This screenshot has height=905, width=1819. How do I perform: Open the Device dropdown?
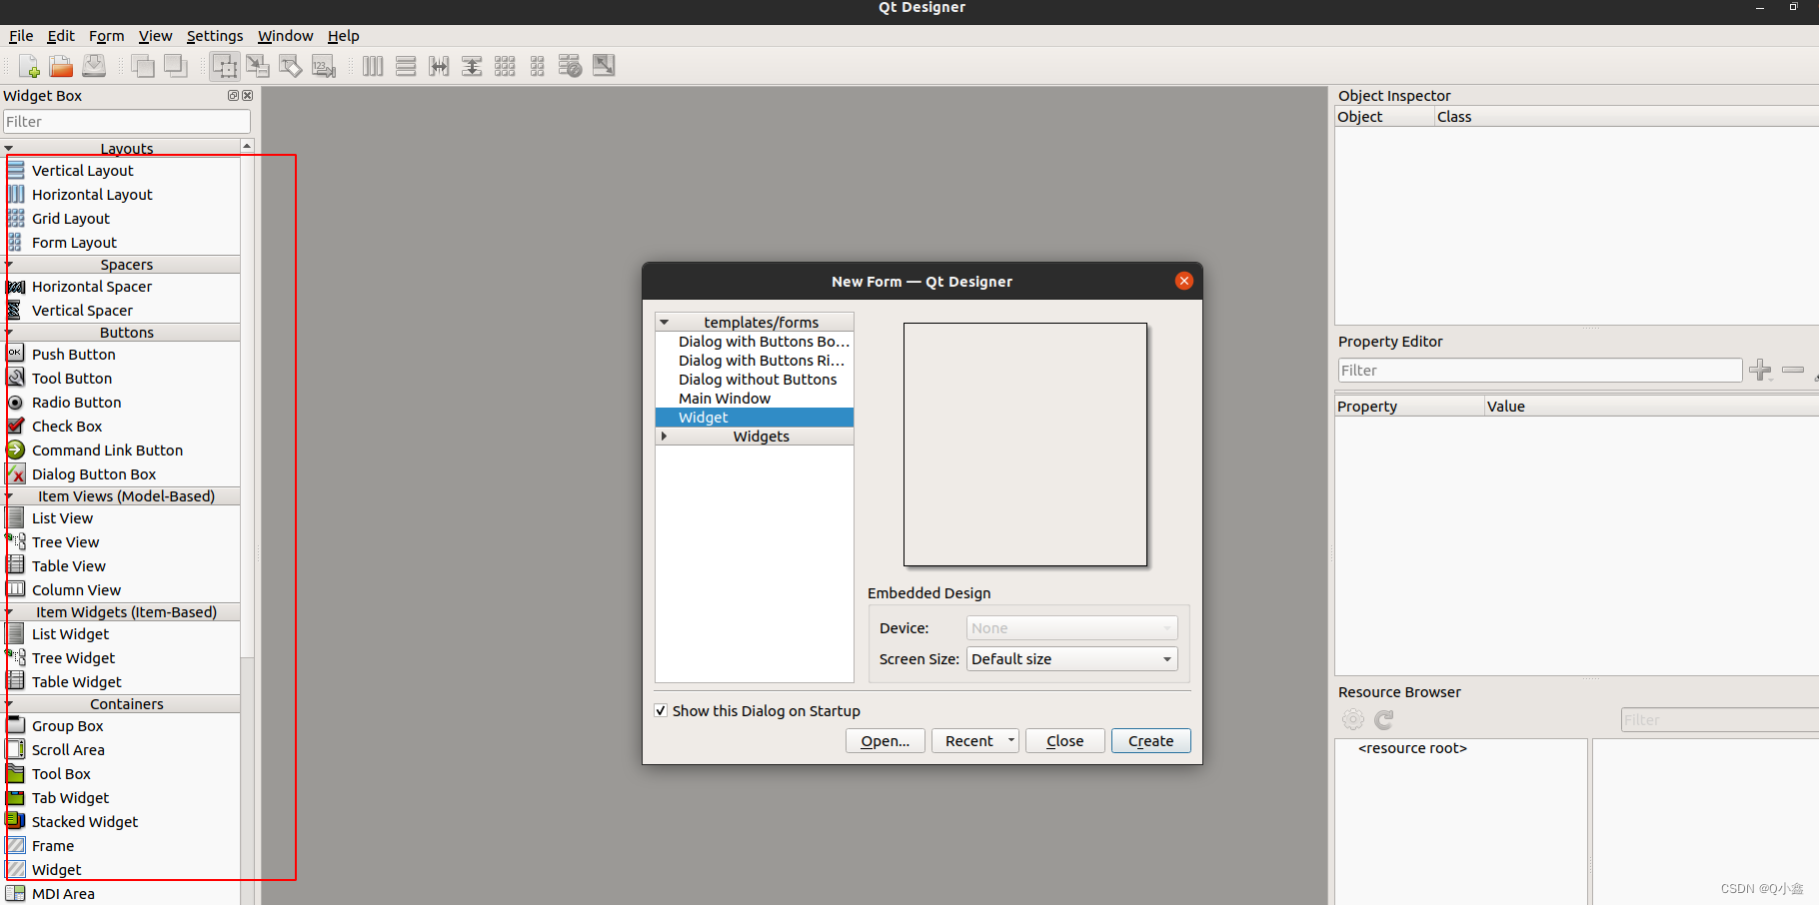pos(1071,628)
